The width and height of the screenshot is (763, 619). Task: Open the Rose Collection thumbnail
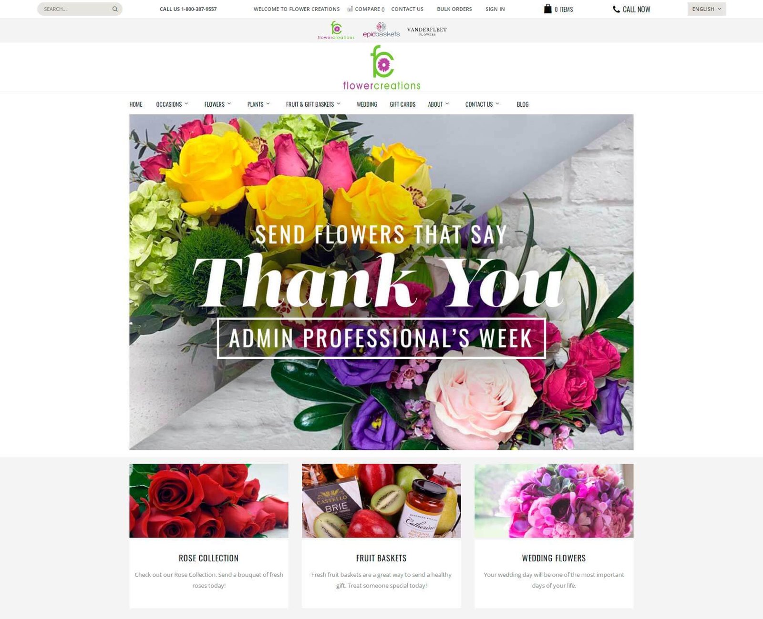click(209, 501)
